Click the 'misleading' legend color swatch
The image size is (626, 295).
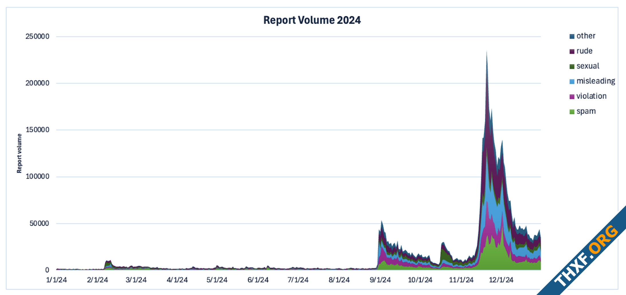pos(572,82)
